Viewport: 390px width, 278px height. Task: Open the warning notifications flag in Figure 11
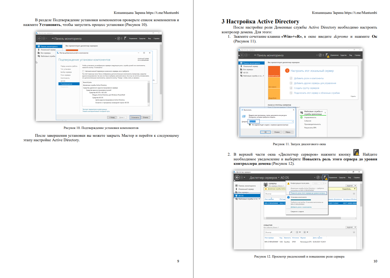pyautogui.click(x=327, y=55)
